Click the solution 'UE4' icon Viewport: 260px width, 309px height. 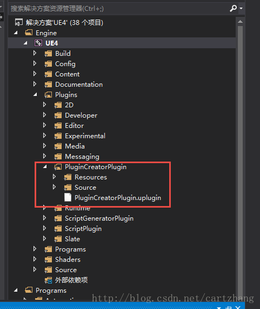[x=19, y=22]
